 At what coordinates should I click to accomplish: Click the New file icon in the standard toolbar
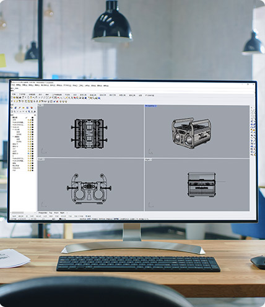click(12, 98)
